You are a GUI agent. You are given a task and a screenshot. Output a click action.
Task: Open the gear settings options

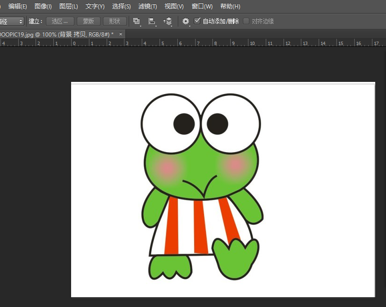tap(186, 22)
